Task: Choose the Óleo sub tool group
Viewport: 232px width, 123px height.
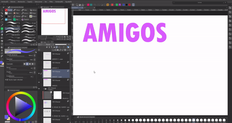Action: pos(24,10)
